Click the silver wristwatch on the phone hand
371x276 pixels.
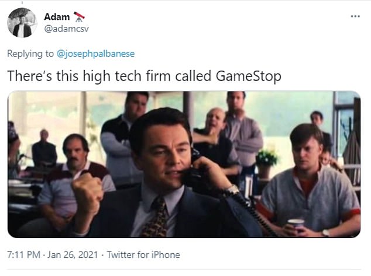(232, 190)
